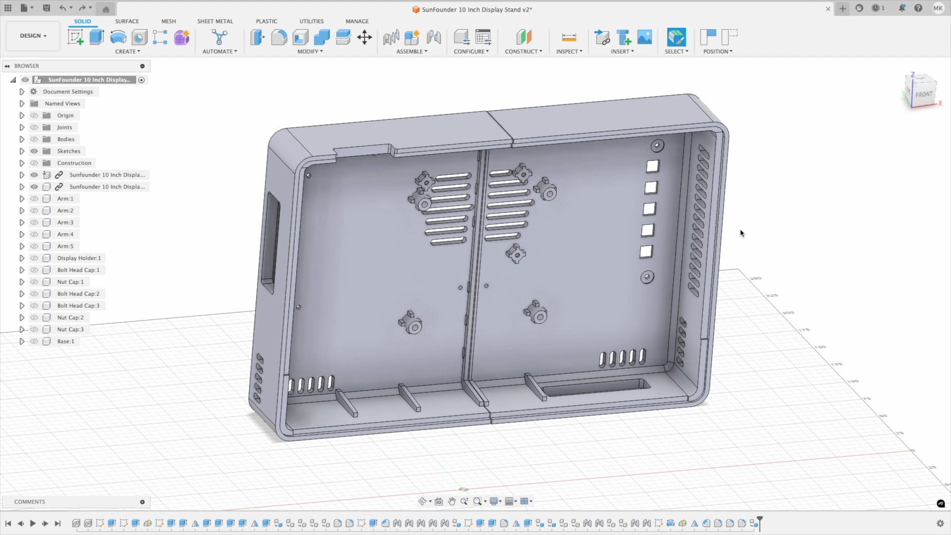Open the MODIFY menu dropdown

[x=310, y=52]
